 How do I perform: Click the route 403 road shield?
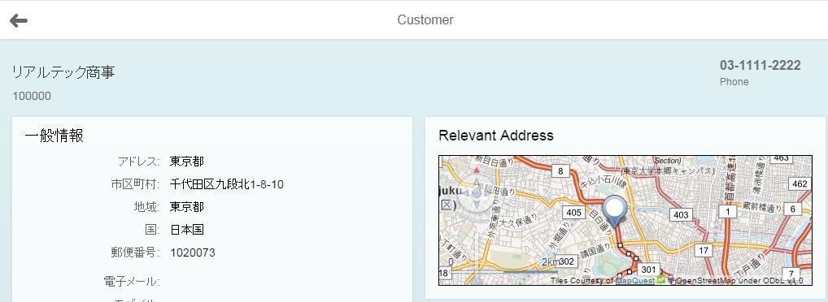[x=681, y=214]
